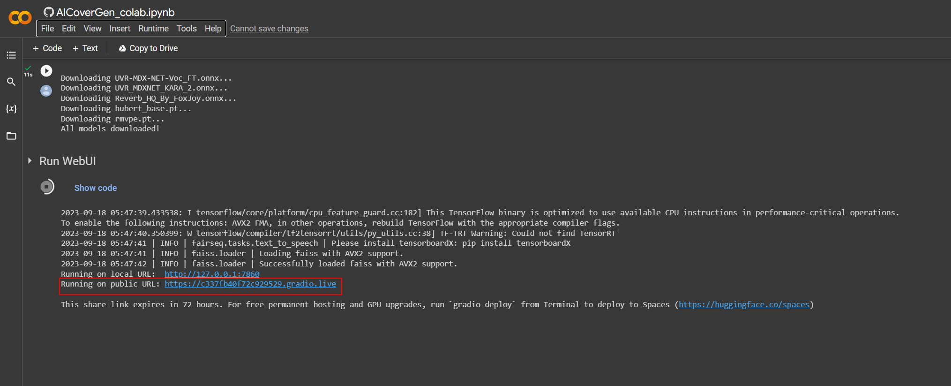
Task: Click the 'Downloading UVR-MDX-NET-Voc_FT.onnx...' line
Action: pyautogui.click(x=146, y=78)
